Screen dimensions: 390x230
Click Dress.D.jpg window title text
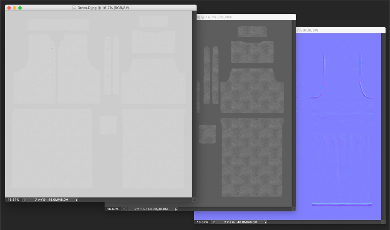pyautogui.click(x=103, y=8)
